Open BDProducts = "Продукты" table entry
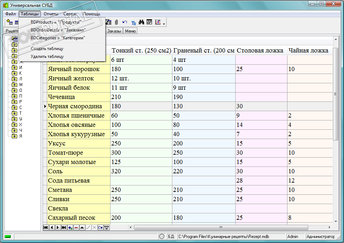Screen dimensions: 344x243 coord(56,22)
